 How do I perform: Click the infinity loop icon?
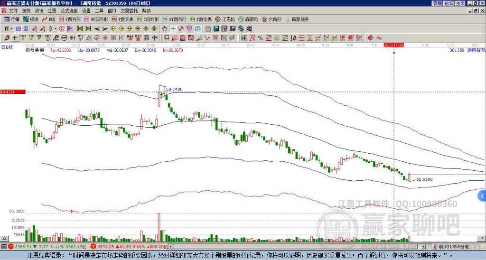click(379, 38)
